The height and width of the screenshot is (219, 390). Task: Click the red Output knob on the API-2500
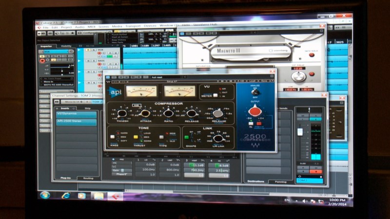(x=255, y=111)
